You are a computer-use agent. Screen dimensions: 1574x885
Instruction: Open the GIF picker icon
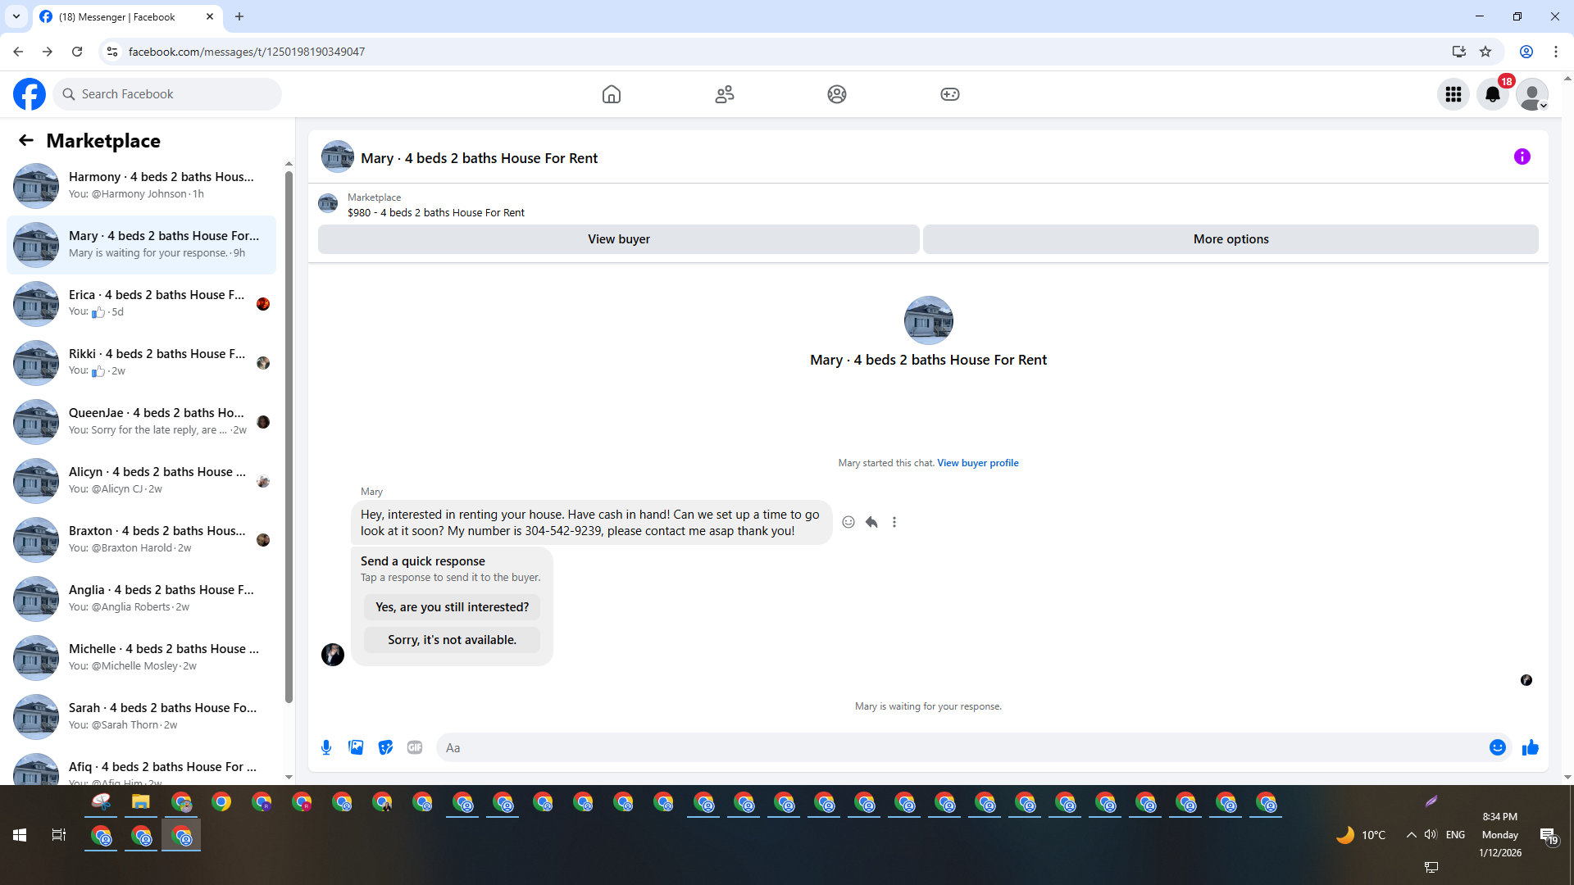point(415,747)
